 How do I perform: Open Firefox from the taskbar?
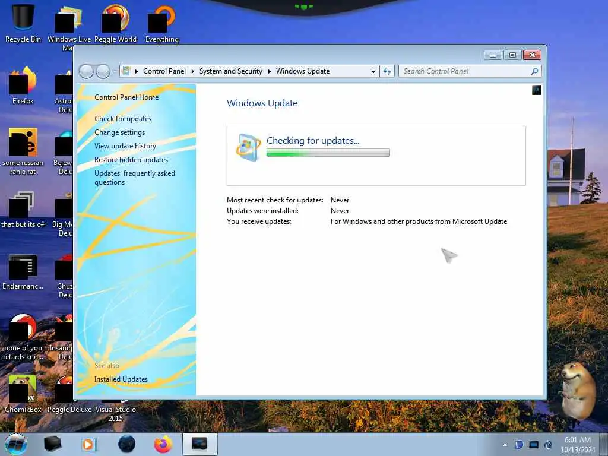click(x=163, y=444)
